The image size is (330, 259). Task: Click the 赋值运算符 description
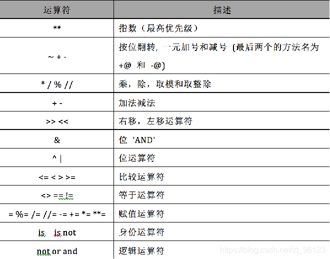coord(141,214)
